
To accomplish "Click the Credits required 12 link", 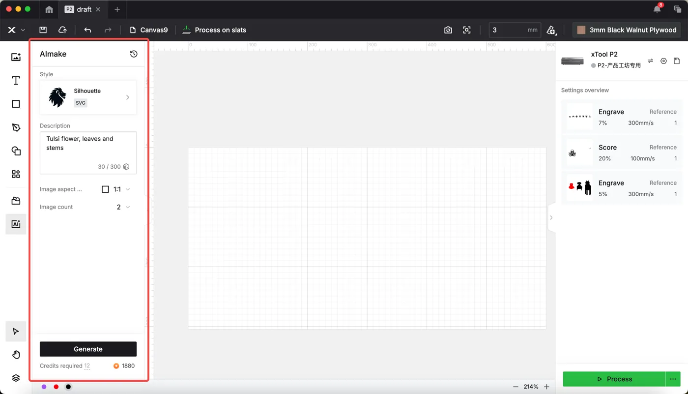I will point(65,366).
